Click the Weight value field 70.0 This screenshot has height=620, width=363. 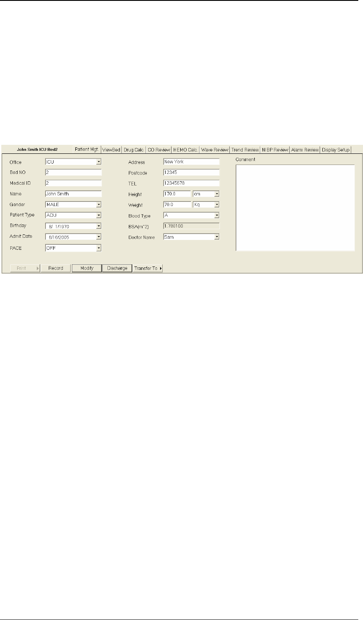(x=177, y=204)
